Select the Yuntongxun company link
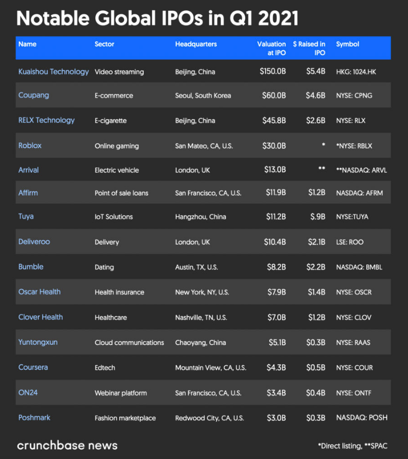408x459 pixels. (x=38, y=342)
